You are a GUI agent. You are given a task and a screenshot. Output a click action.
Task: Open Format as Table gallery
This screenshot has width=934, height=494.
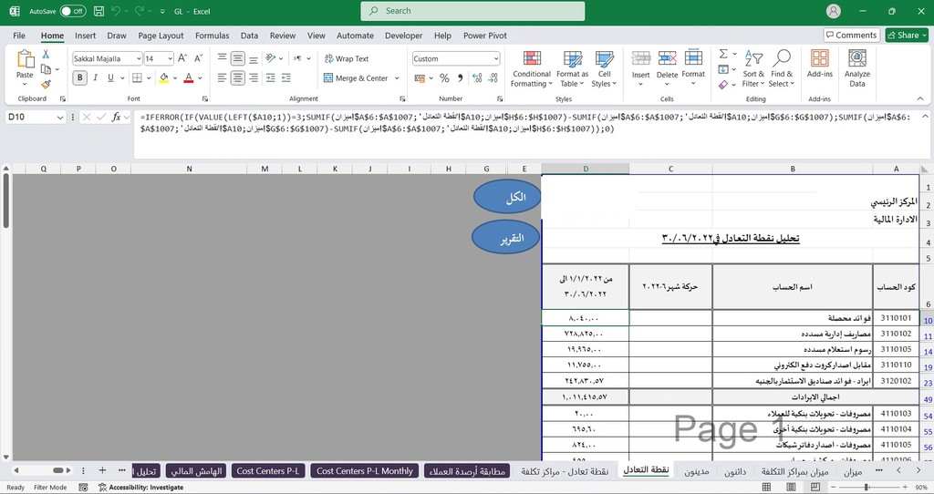(x=573, y=69)
